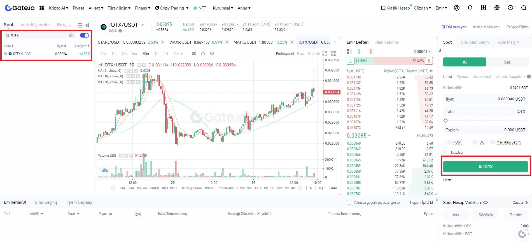Toggle the favorites switch beside coin search
This screenshot has height=243, width=532.
(x=84, y=35)
